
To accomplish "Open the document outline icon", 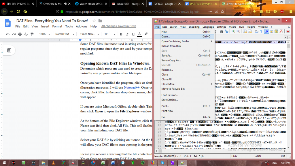I will tap(9, 50).
